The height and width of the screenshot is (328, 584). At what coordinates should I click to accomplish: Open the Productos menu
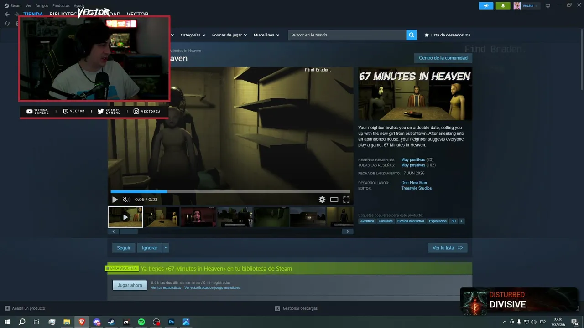click(61, 6)
